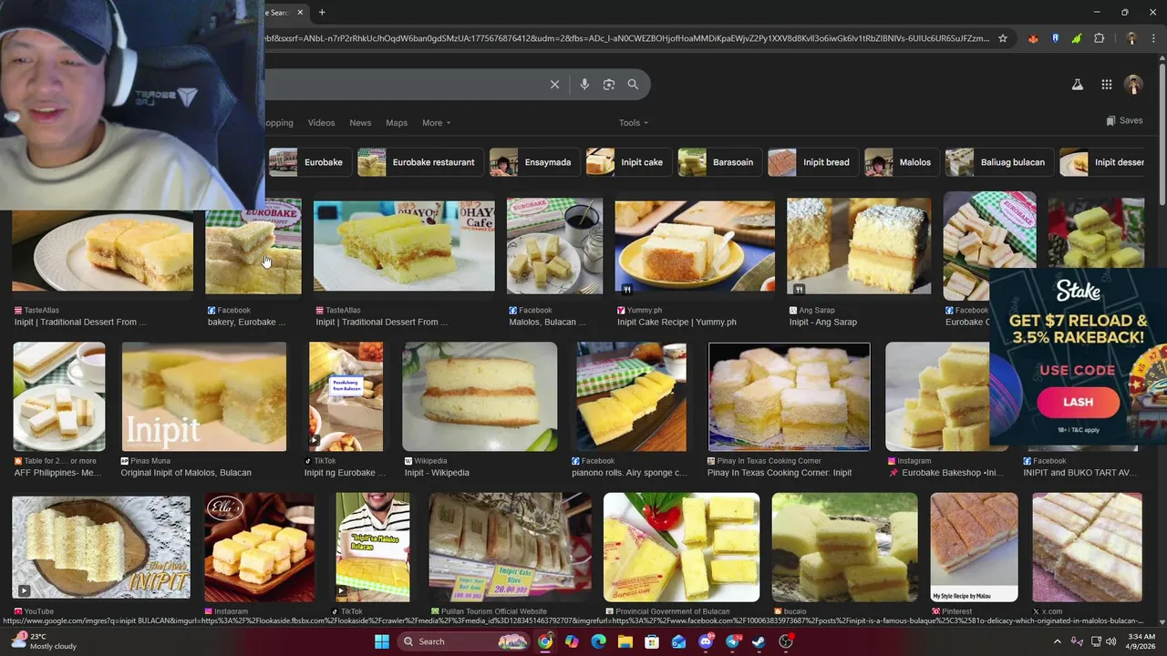Open the MetaMask fox extension
The width and height of the screenshot is (1167, 656).
coord(1033,38)
